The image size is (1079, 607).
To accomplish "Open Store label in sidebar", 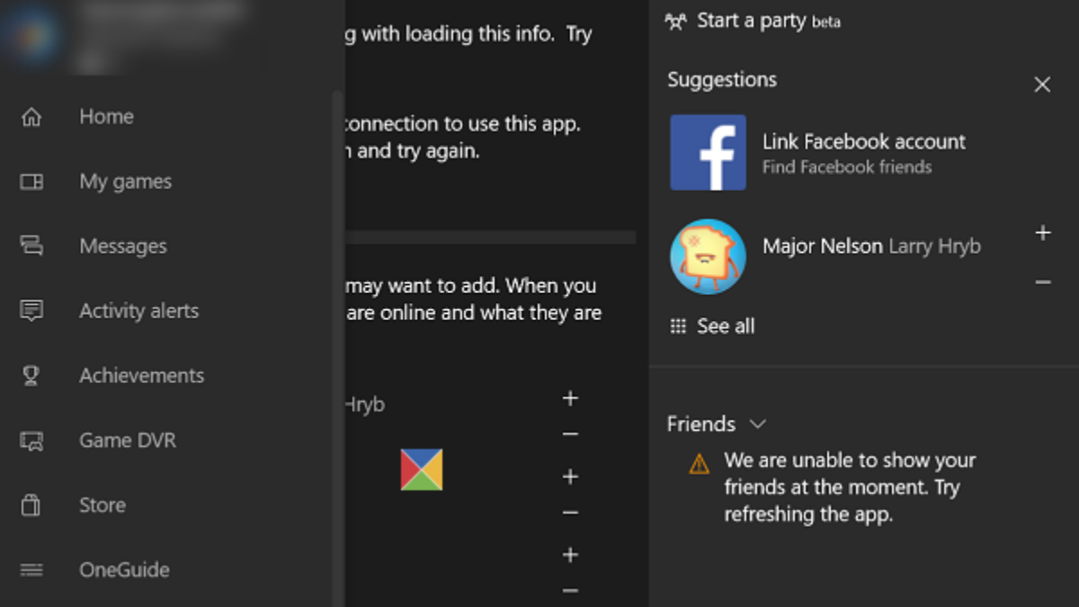I will (102, 505).
